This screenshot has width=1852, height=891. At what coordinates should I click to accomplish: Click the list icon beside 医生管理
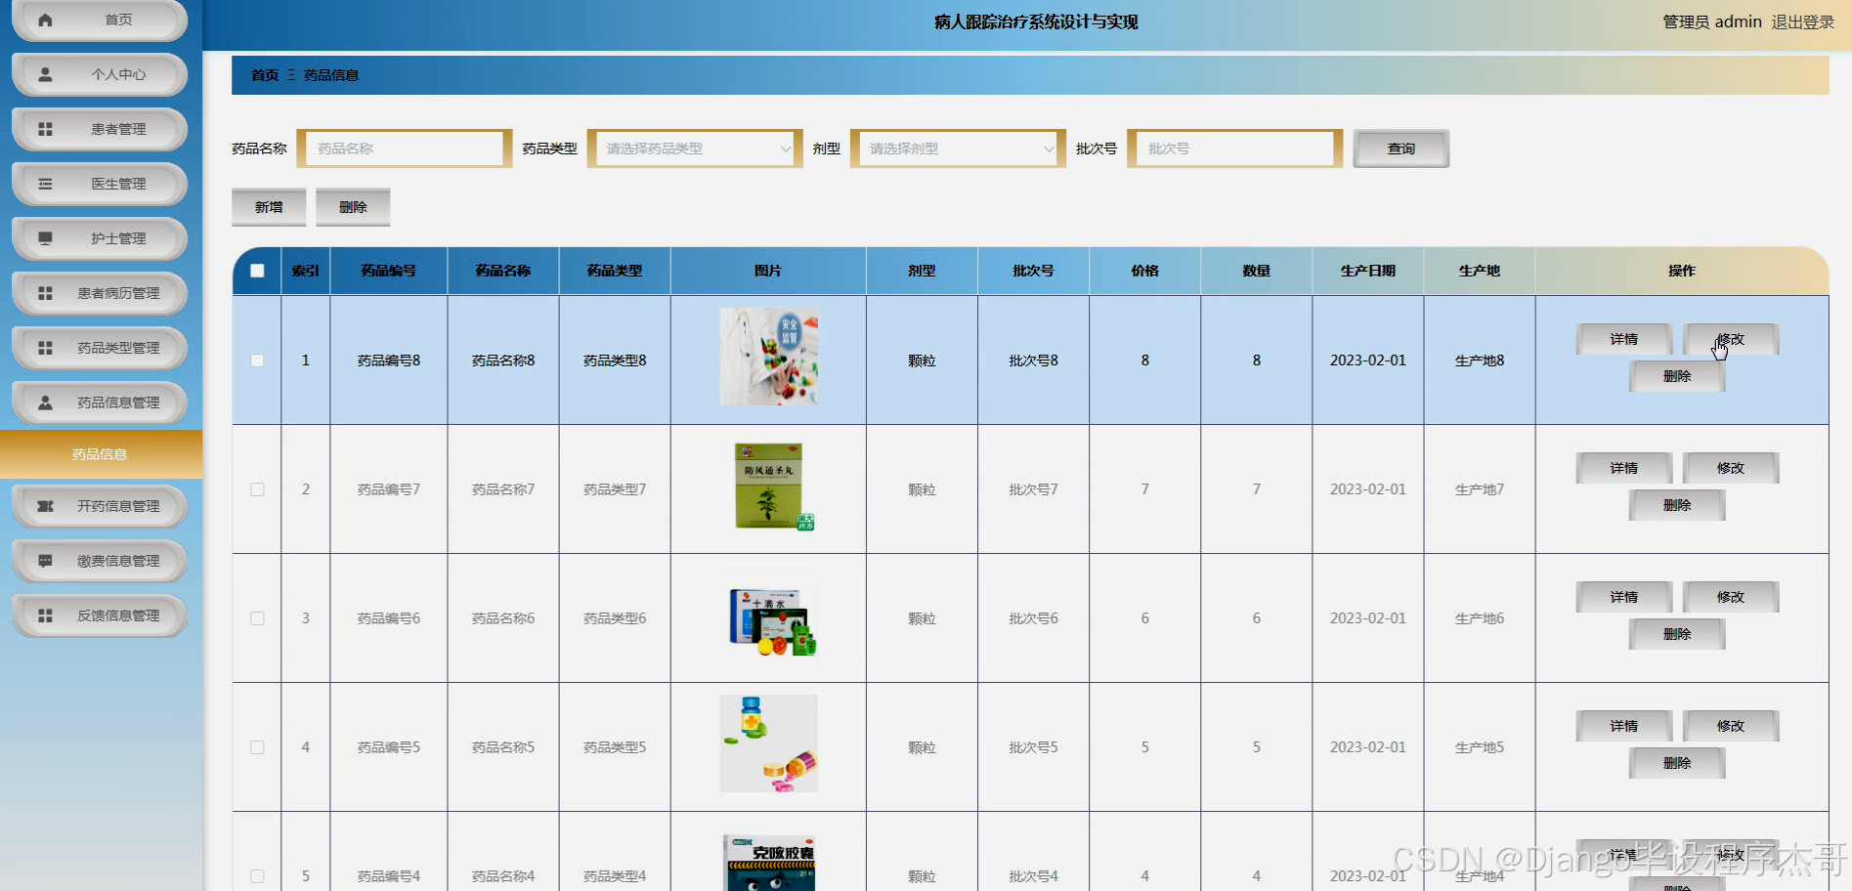tap(45, 184)
